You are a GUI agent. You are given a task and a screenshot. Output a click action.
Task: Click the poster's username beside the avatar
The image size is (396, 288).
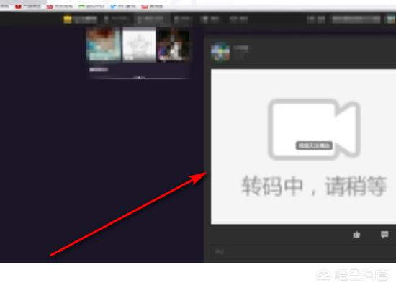click(240, 48)
